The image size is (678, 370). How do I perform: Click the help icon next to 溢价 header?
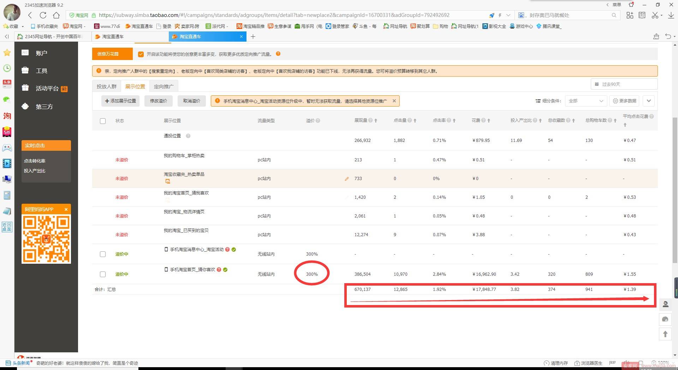click(318, 121)
